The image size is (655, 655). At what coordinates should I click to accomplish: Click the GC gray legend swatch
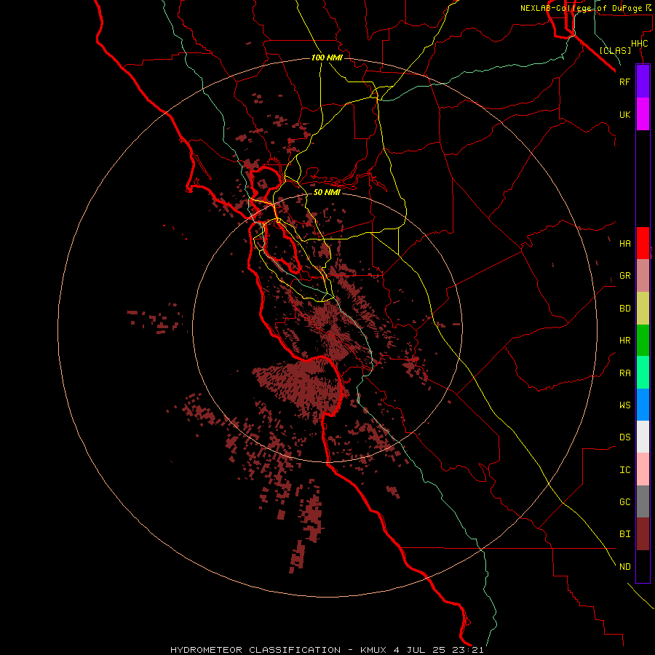coord(643,501)
